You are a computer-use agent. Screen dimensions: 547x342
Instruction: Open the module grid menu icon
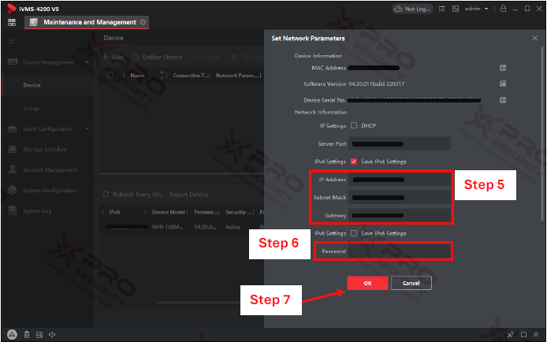point(12,22)
